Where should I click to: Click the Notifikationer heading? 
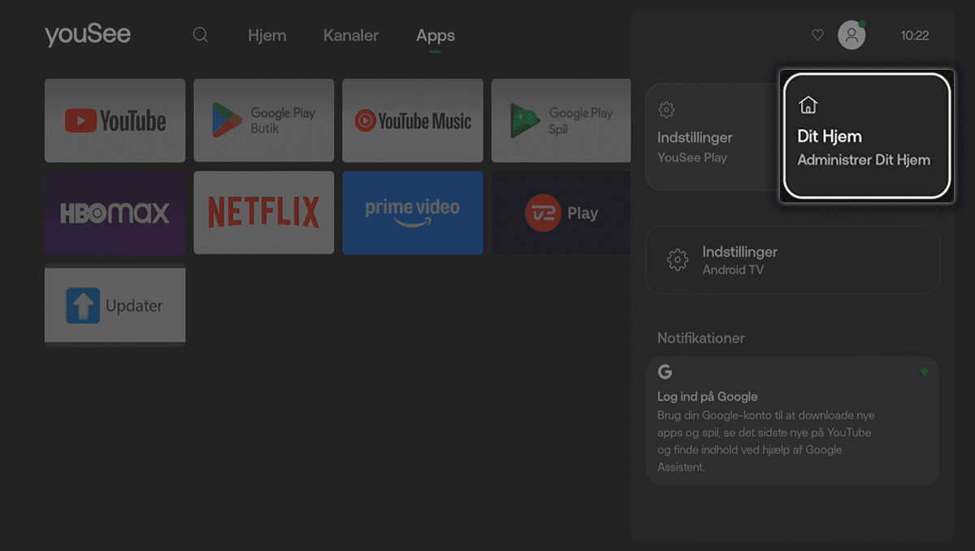pos(701,338)
